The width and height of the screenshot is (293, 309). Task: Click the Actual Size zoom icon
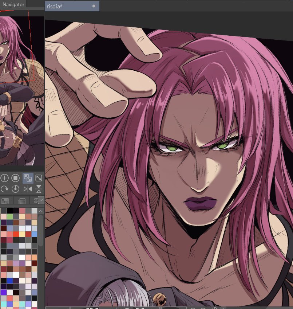(15, 177)
